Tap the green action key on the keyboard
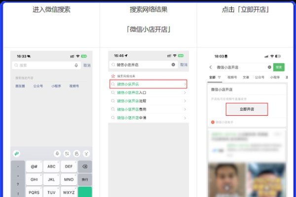This screenshot has height=197, width=296. click(x=85, y=192)
